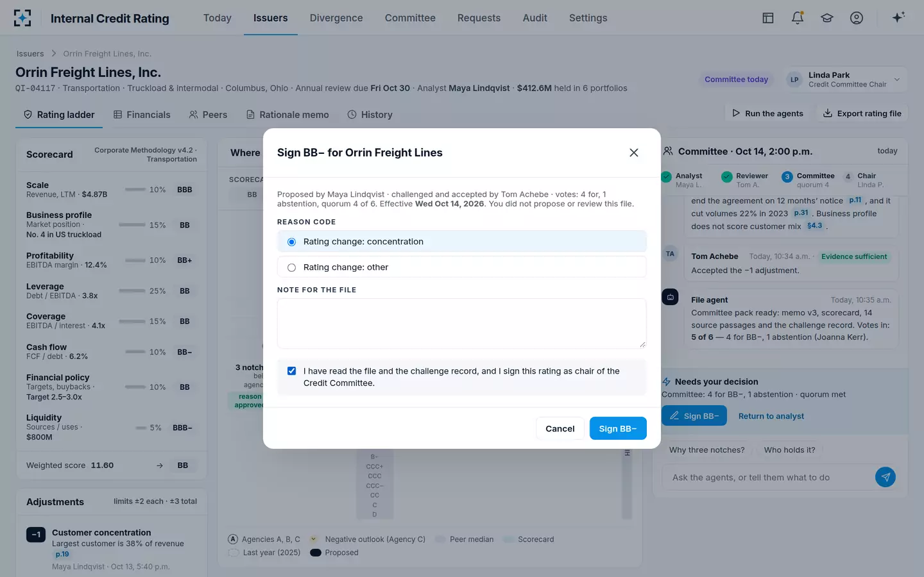Screen dimensions: 924x577
Task: Open the notifications bell
Action: (798, 18)
